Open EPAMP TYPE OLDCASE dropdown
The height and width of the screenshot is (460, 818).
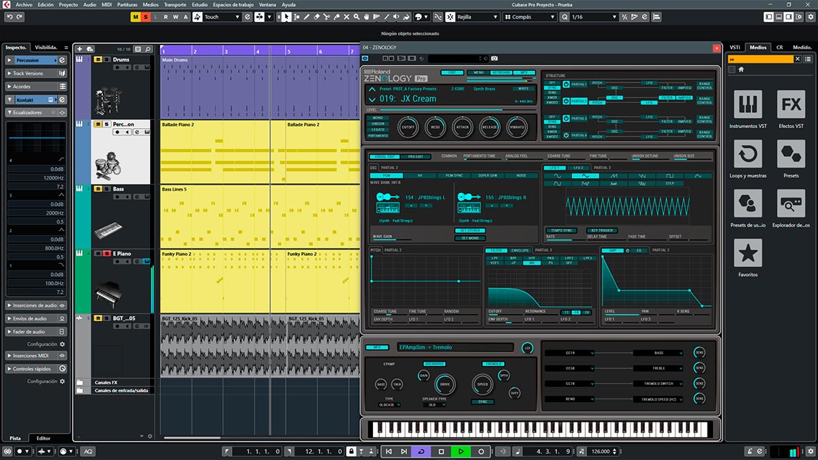(389, 405)
